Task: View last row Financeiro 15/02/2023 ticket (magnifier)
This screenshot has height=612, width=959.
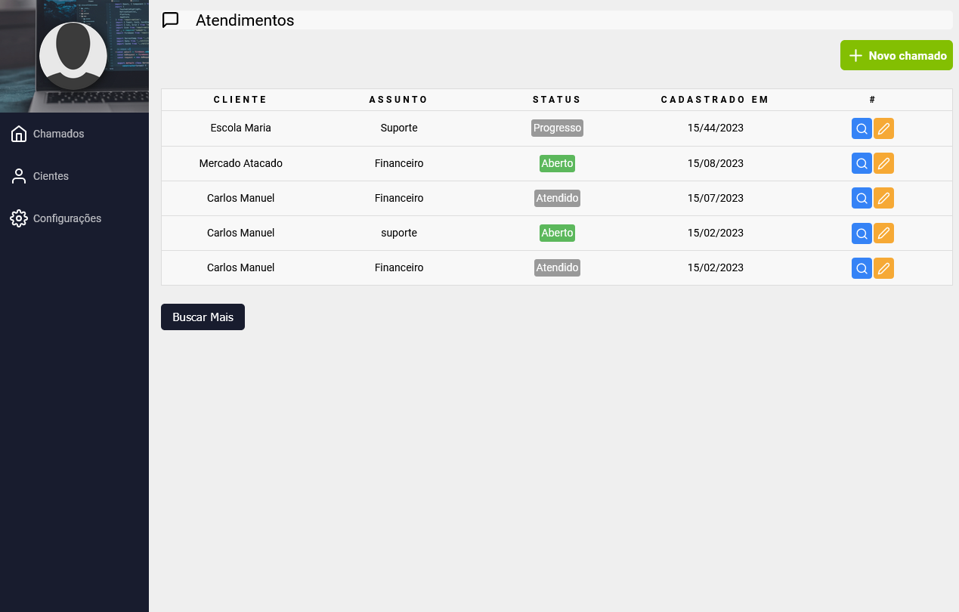Action: (x=862, y=267)
